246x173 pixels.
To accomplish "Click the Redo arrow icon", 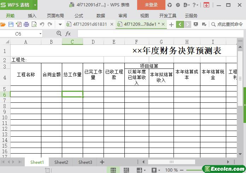I will coord(50,24).
